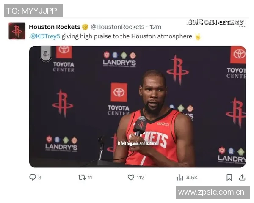Click the 112 likes count
The width and height of the screenshot is (254, 203).
click(141, 178)
